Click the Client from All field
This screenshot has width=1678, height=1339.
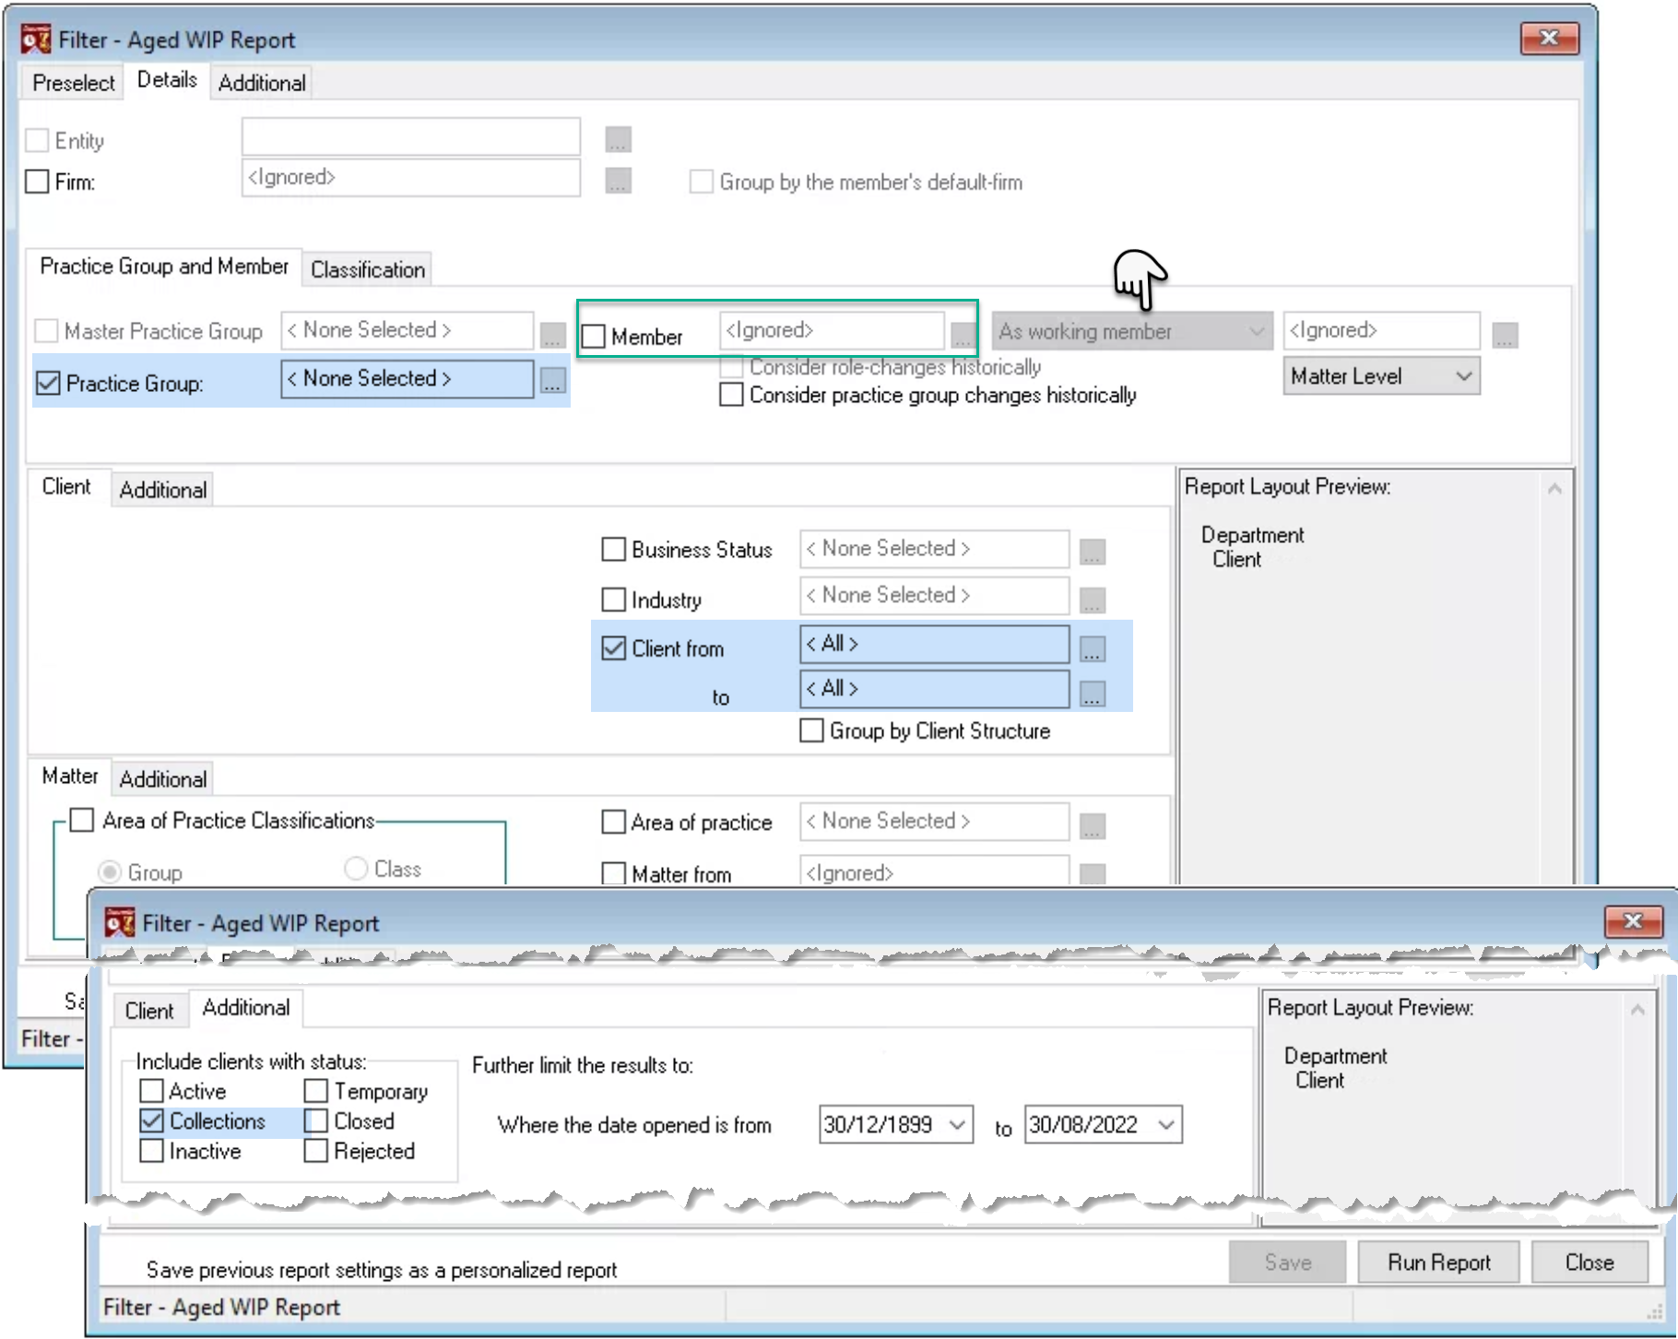934,644
